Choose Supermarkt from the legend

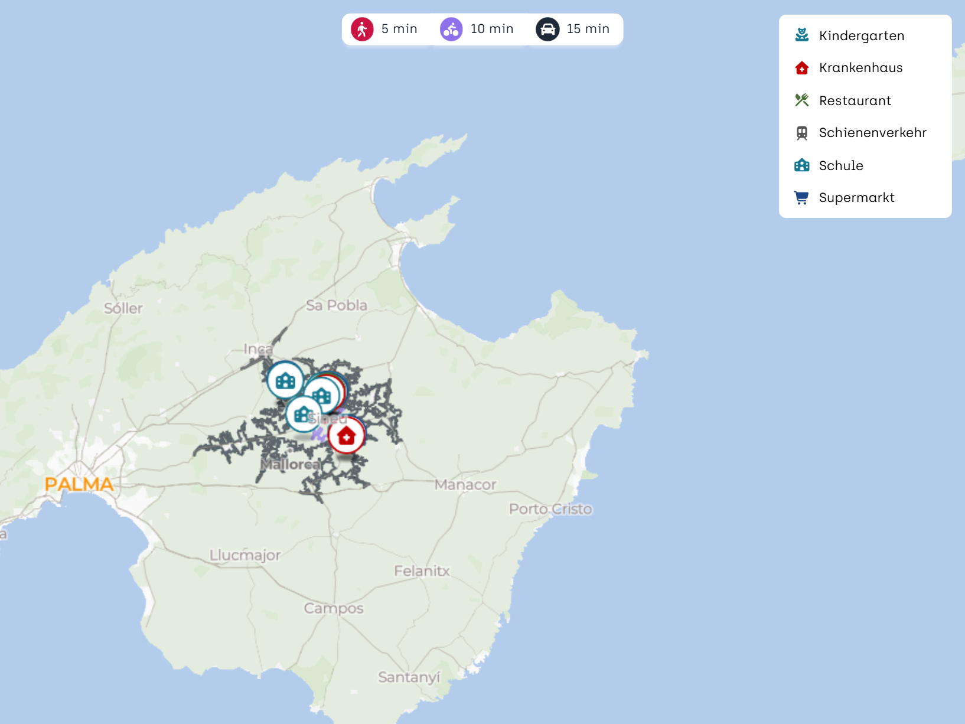tap(856, 198)
